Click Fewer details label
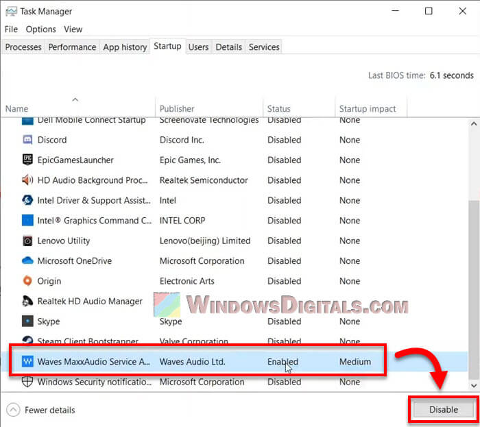480x427 pixels. tap(50, 410)
